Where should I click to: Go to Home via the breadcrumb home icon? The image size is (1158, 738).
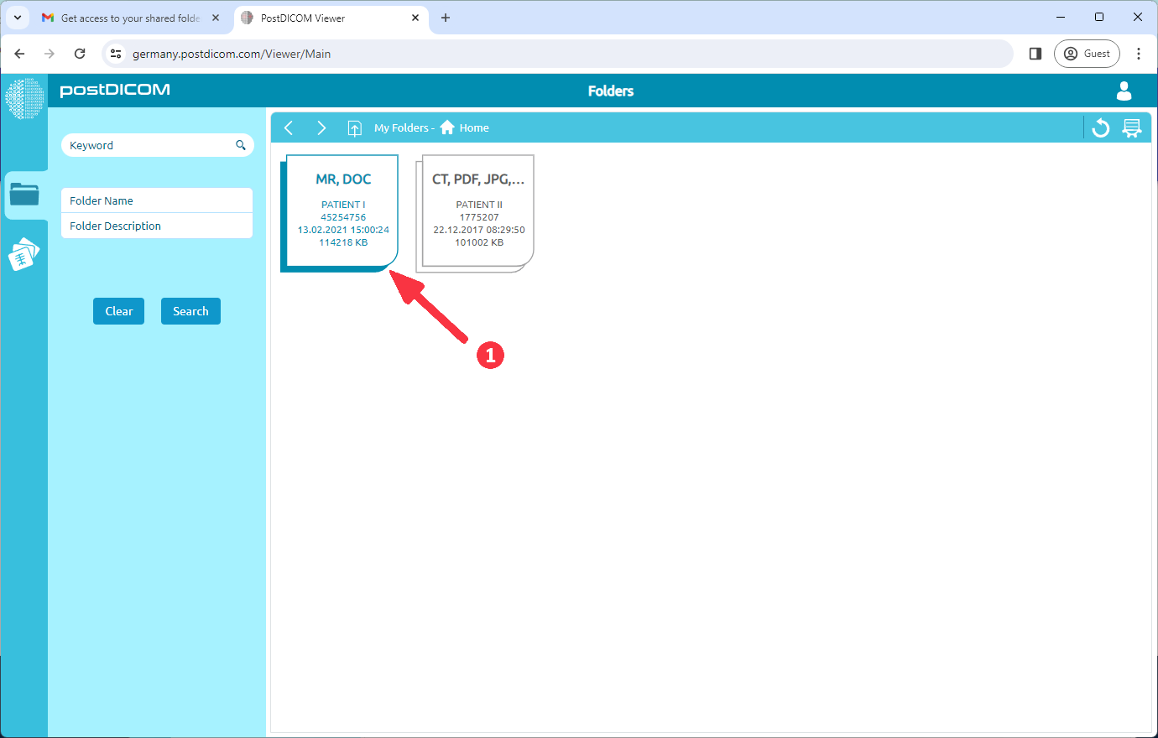coord(447,127)
